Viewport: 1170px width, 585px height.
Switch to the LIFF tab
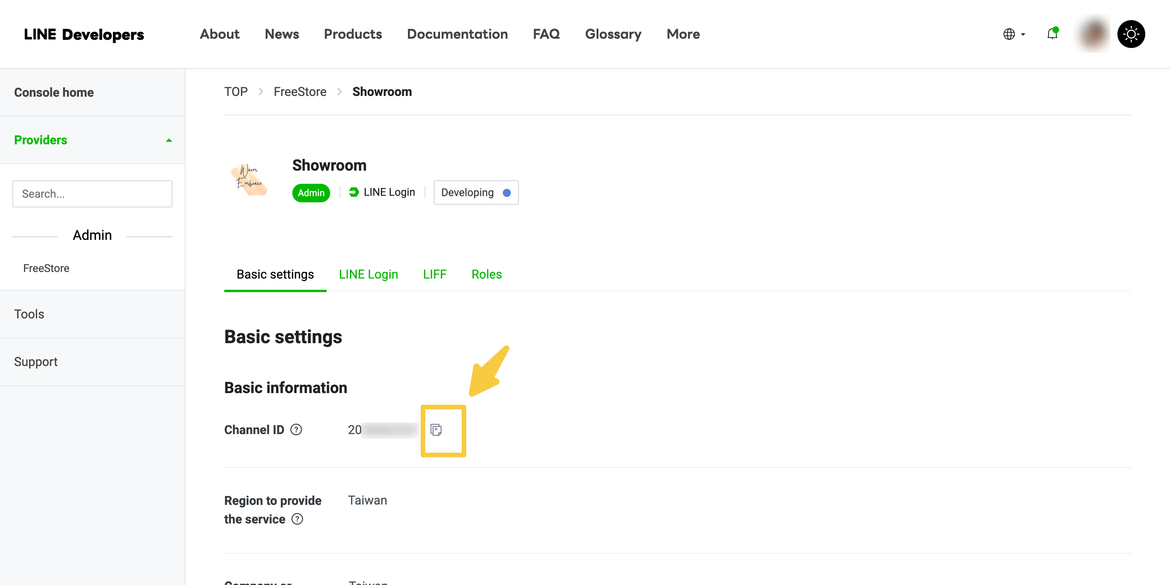(x=434, y=275)
